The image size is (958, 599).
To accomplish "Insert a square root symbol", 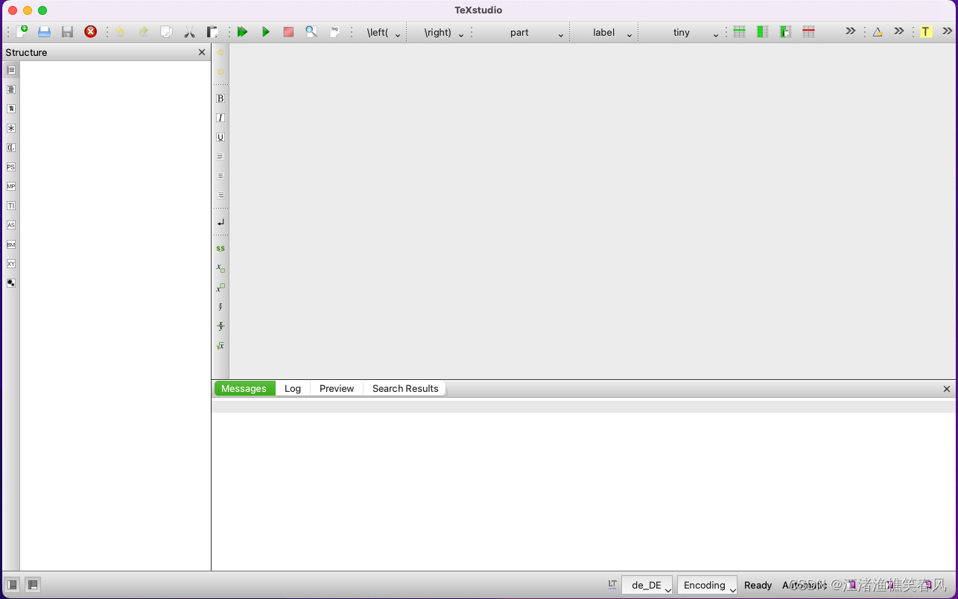I will tap(221, 345).
